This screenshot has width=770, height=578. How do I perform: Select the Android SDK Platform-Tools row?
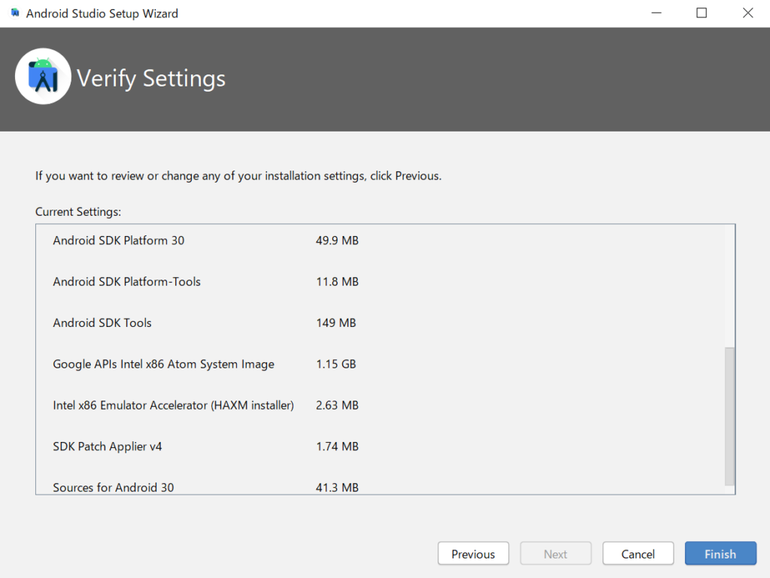pyautogui.click(x=126, y=282)
